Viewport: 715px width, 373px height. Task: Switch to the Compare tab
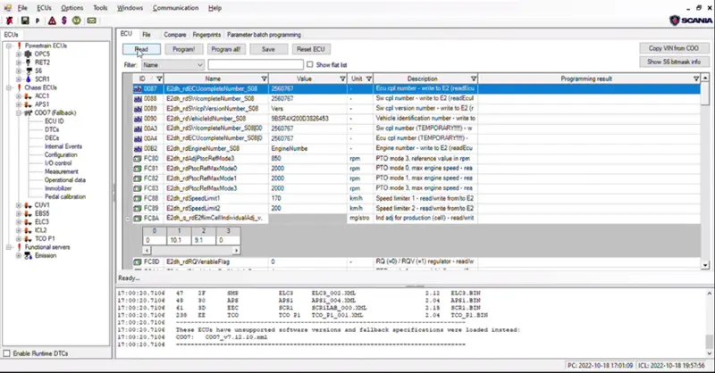click(x=174, y=35)
